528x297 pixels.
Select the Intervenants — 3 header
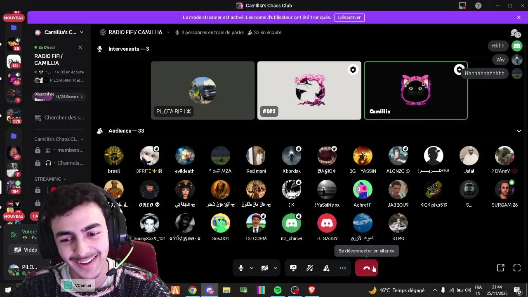tap(129, 49)
